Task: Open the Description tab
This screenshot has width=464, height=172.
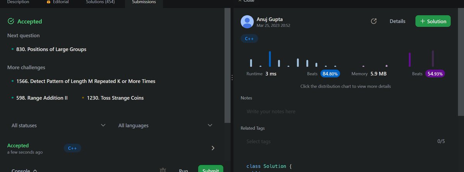Action: [18, 2]
